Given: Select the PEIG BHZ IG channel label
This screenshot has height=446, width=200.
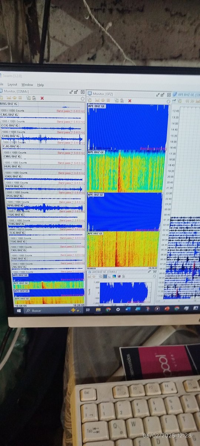Looking at the screenshot, I should [x=15, y=196].
